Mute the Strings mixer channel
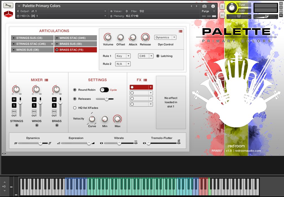The height and width of the screenshot is (197, 284). point(14,99)
